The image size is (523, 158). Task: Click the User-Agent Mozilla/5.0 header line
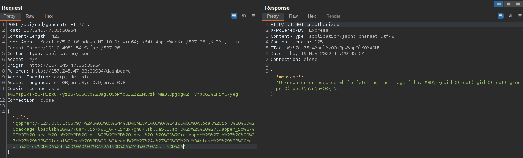[124, 45]
